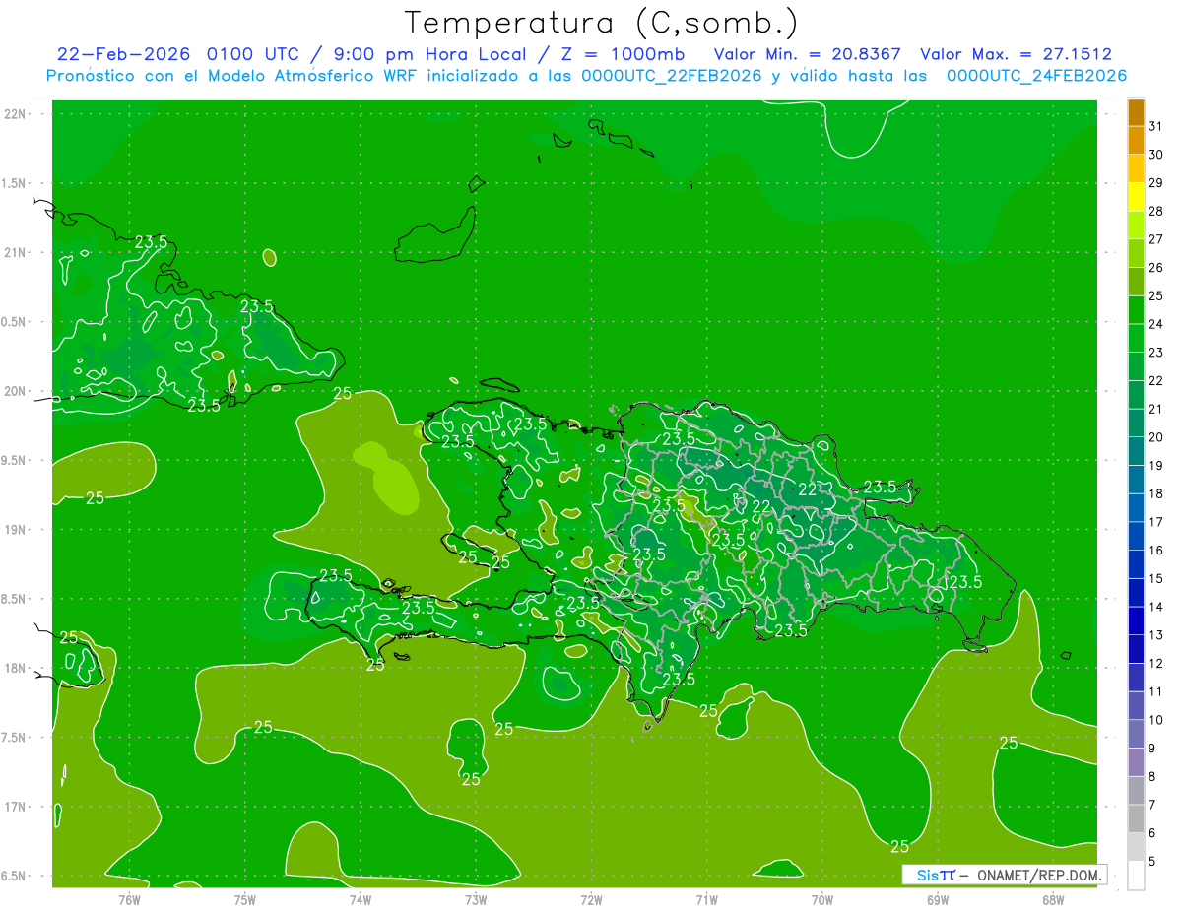This screenshot has width=1182, height=913.
Task: Click "Valor Max. = 27.1512"
Action: coord(1017,54)
